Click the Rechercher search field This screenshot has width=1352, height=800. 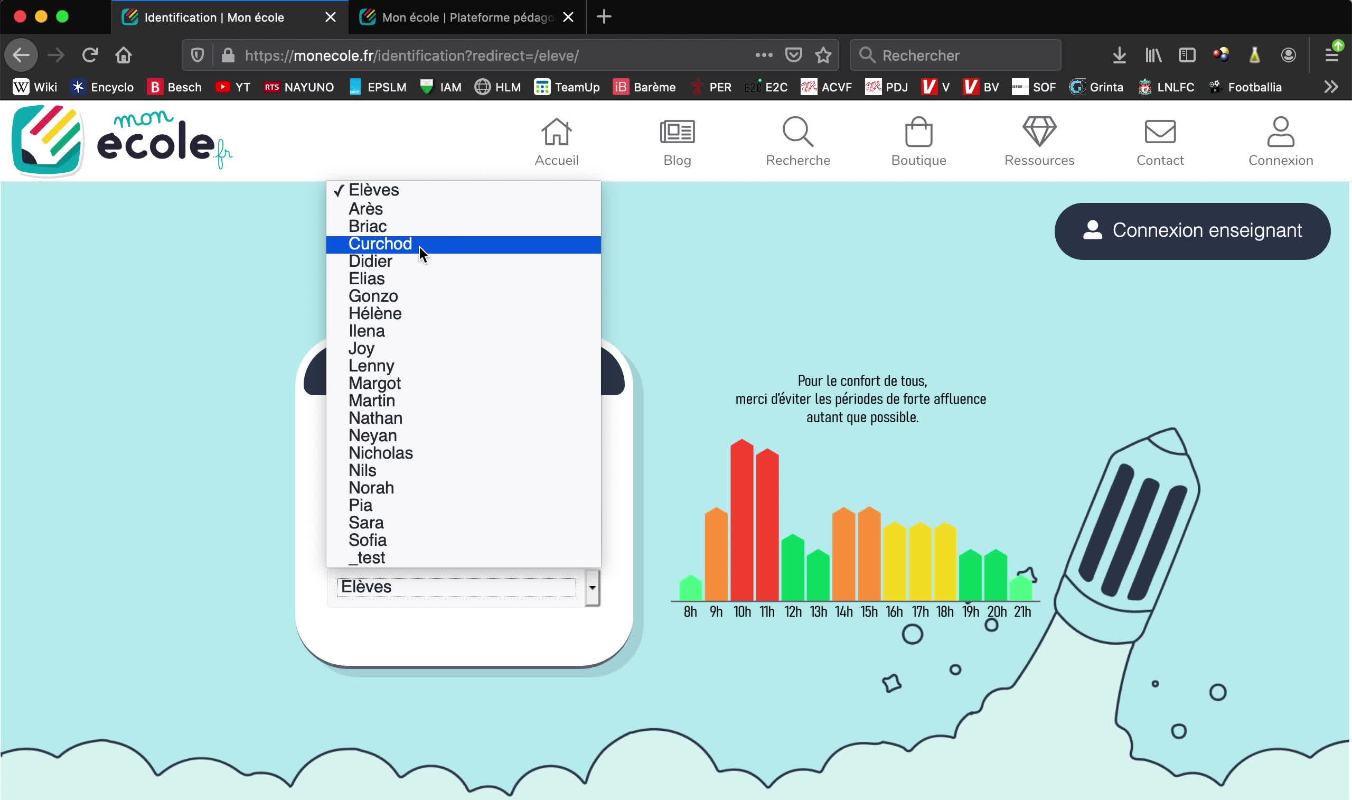tap(964, 55)
